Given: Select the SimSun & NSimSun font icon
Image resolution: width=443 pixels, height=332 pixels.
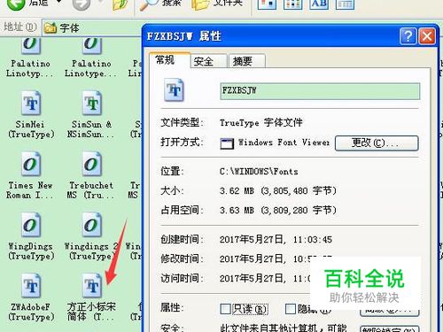Looking at the screenshot, I should [x=91, y=104].
